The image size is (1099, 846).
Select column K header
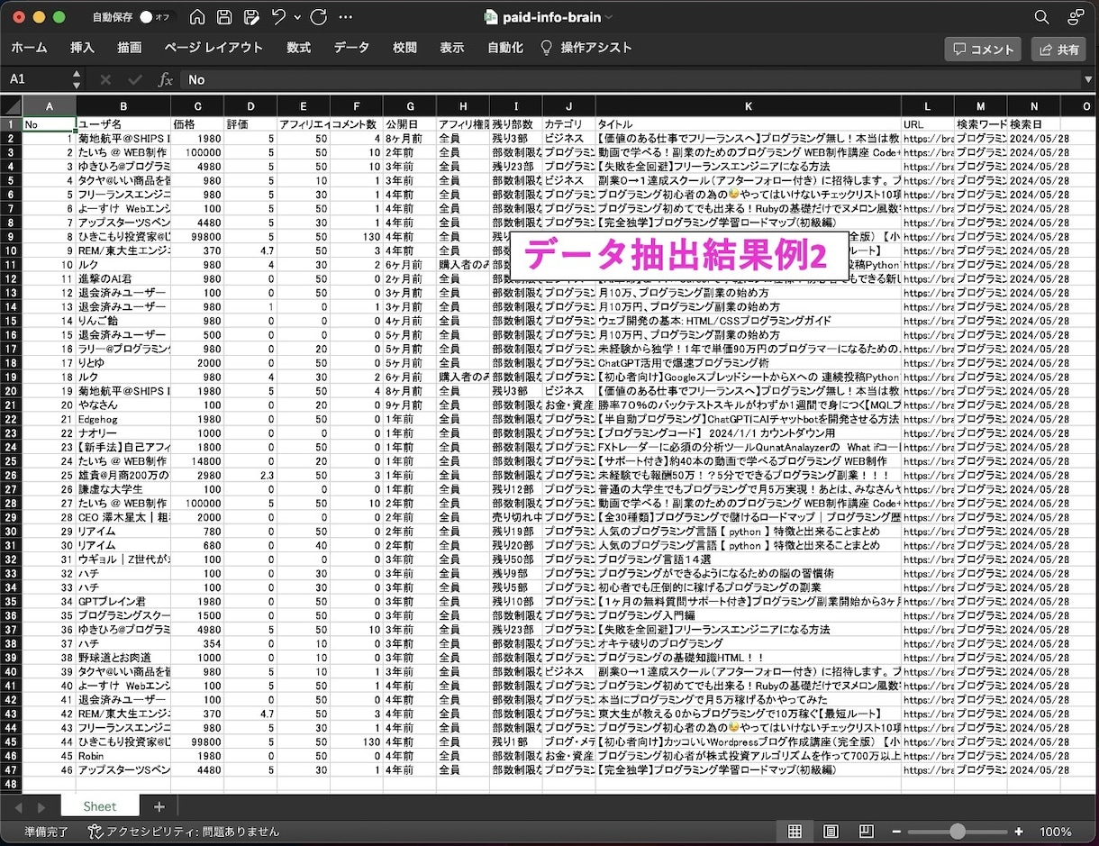pyautogui.click(x=748, y=106)
